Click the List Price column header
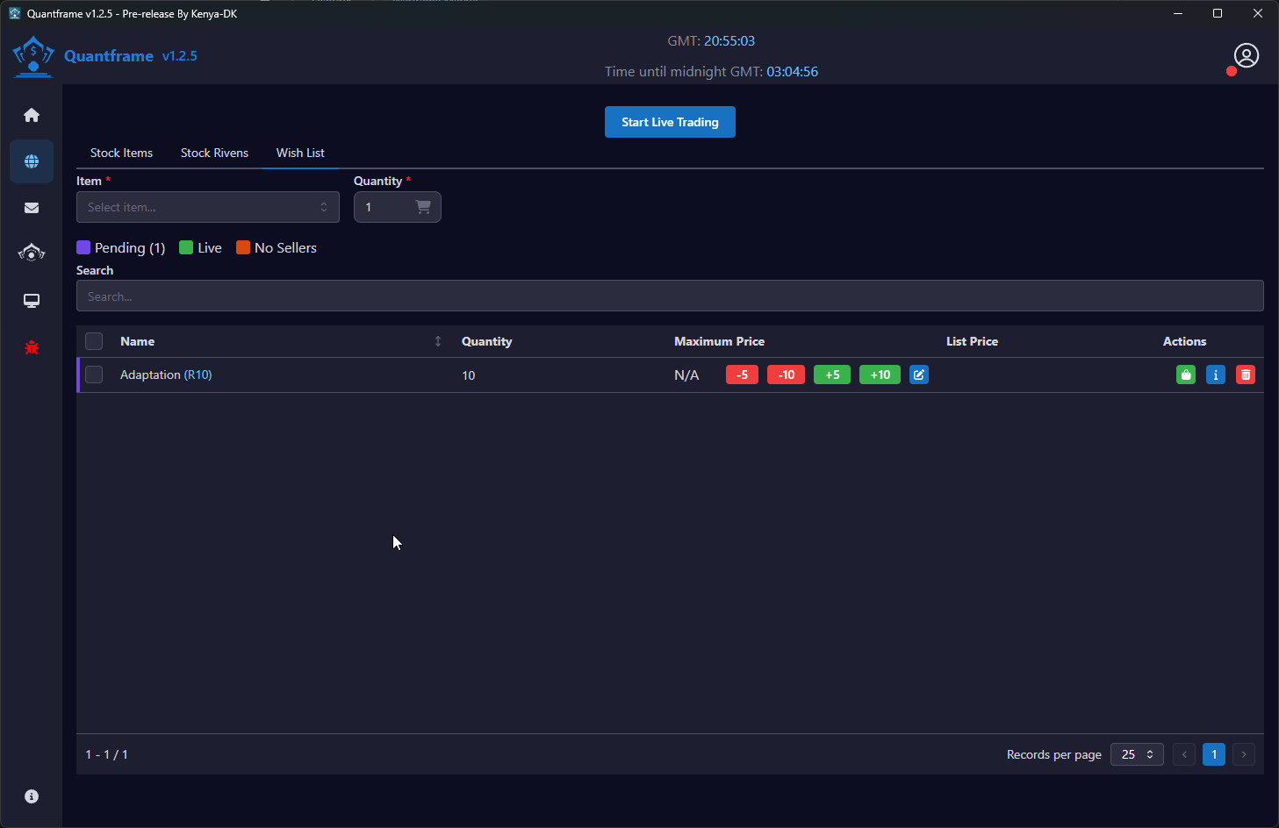The height and width of the screenshot is (828, 1279). tap(972, 341)
